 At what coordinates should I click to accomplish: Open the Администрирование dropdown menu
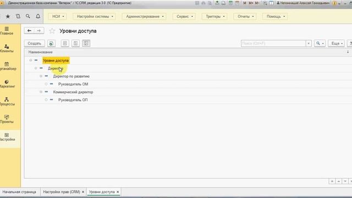144,16
